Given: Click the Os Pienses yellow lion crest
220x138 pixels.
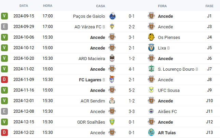Looking at the screenshot, I should point(151,37).
